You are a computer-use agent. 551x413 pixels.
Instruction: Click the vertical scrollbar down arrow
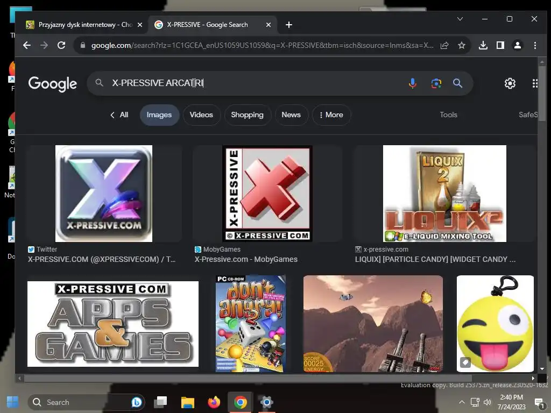point(542,369)
